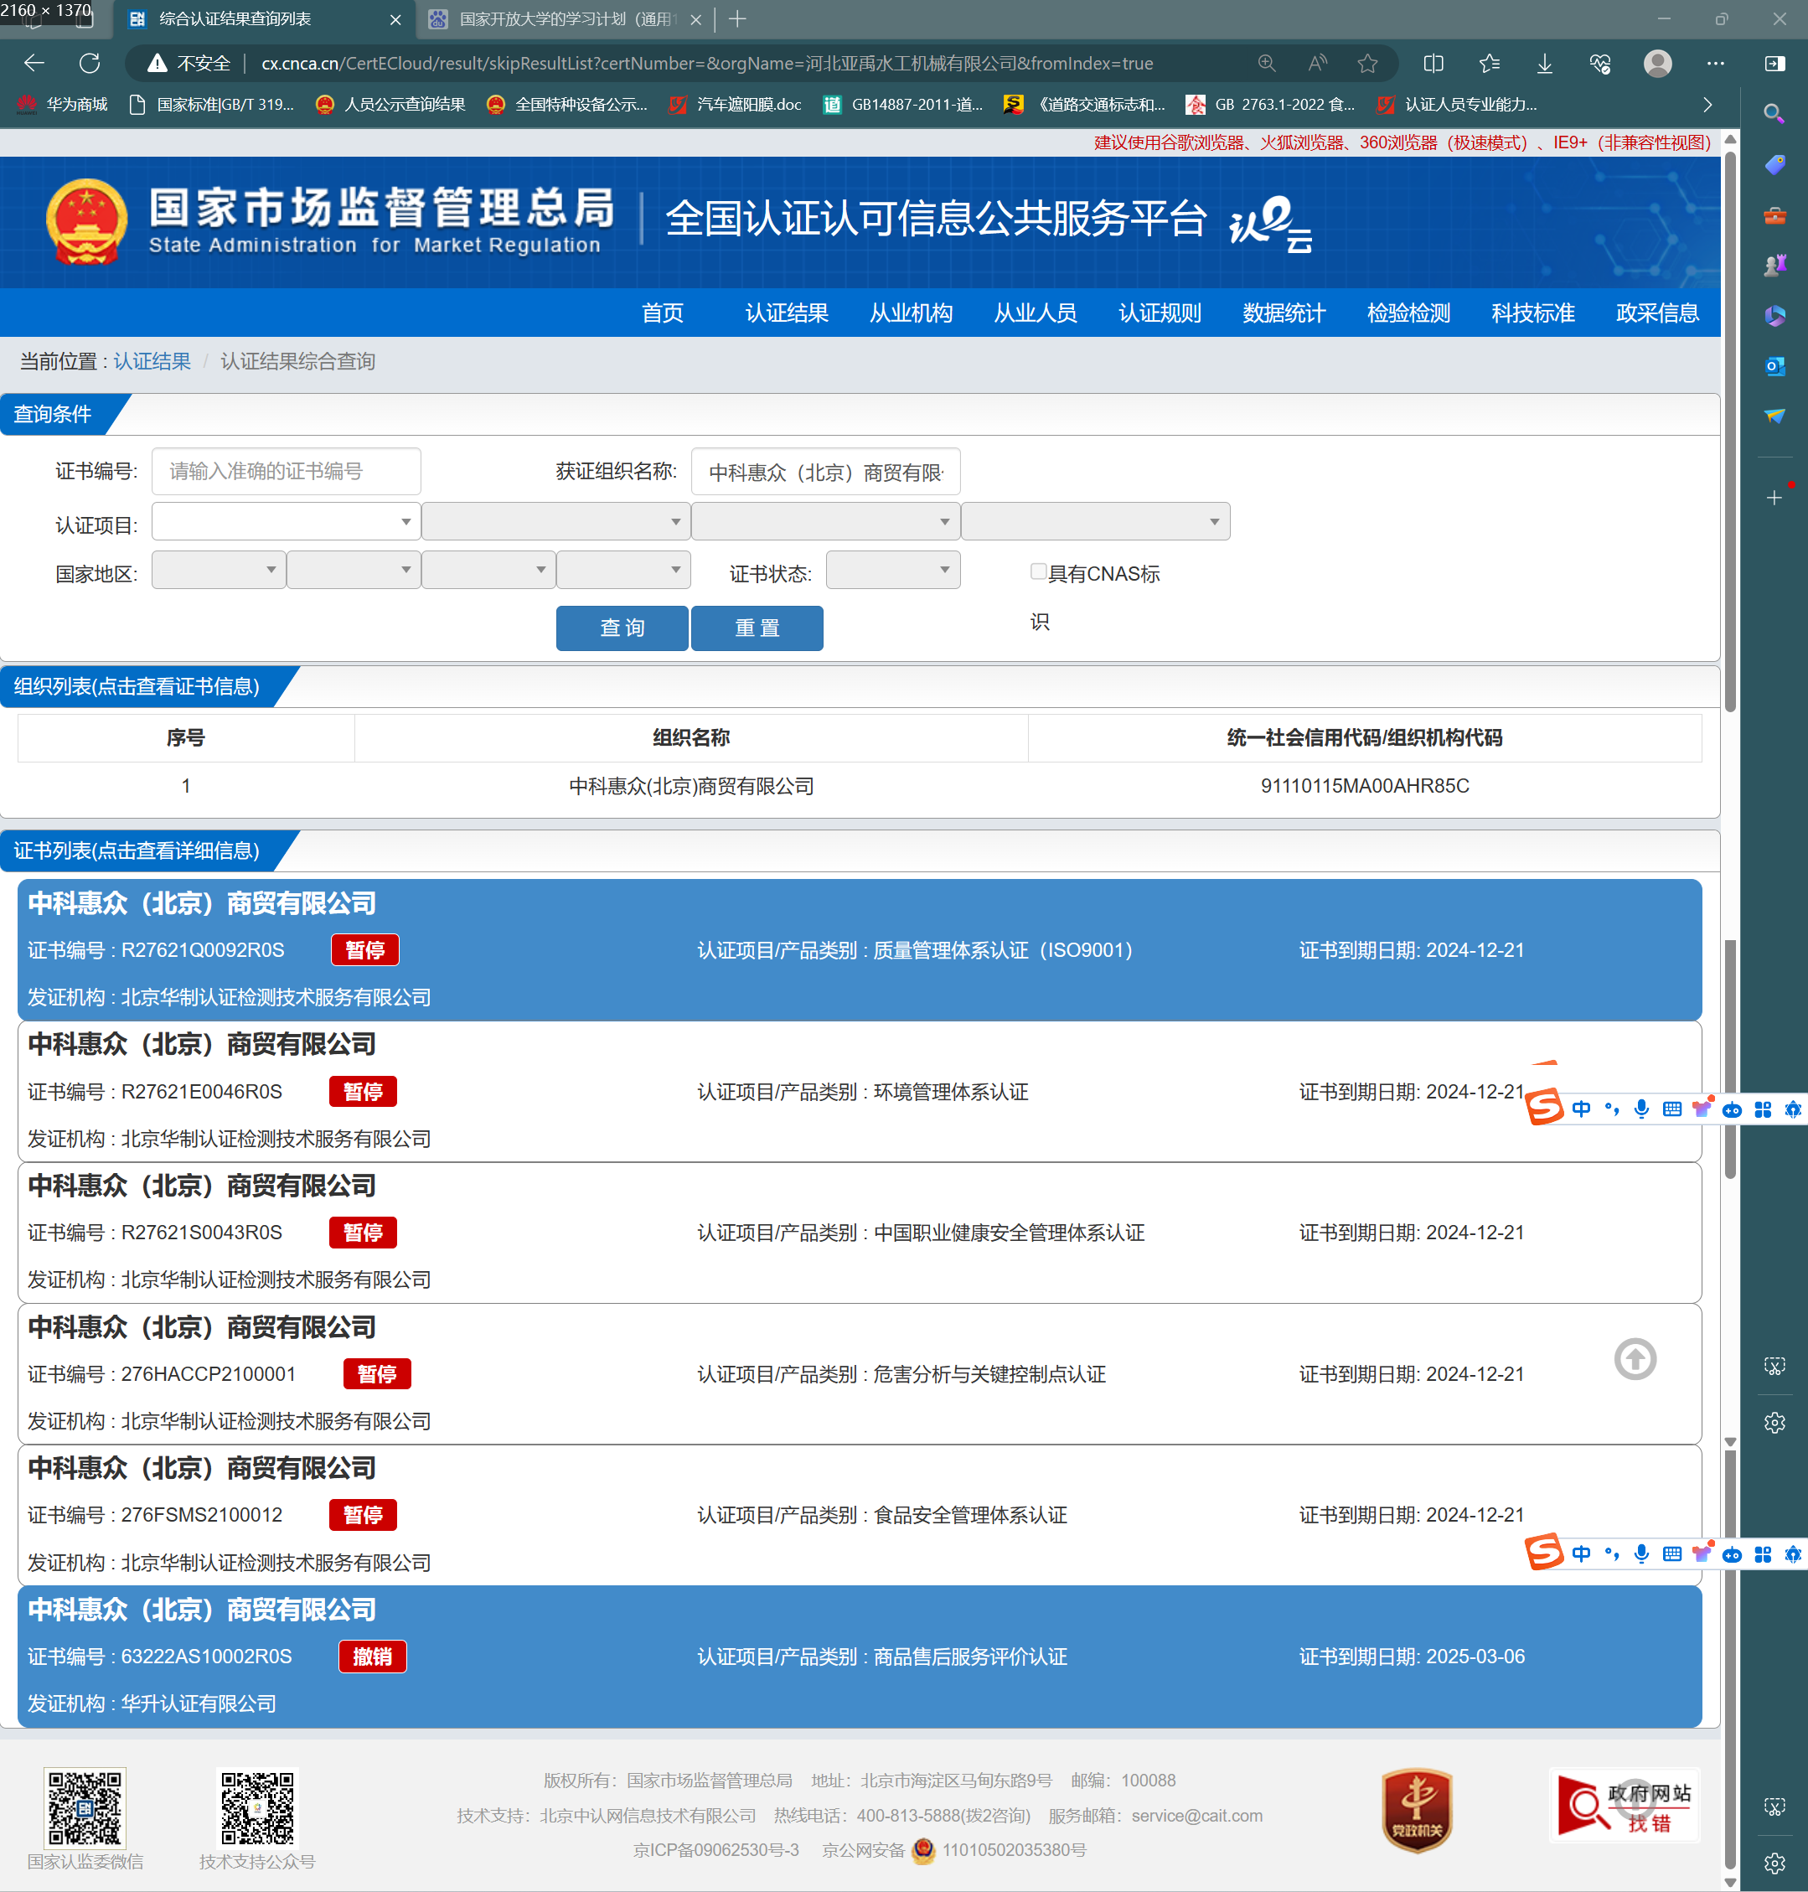Expand second 国家地区 dropdown
Screen dimensions: 1808x1892
point(354,570)
